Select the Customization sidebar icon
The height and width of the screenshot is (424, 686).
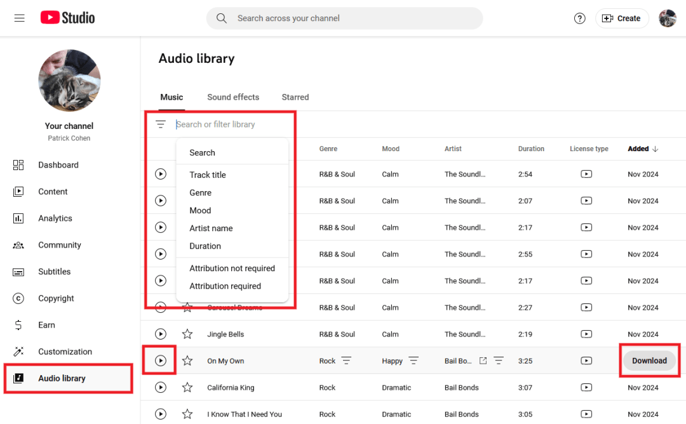[x=20, y=351]
